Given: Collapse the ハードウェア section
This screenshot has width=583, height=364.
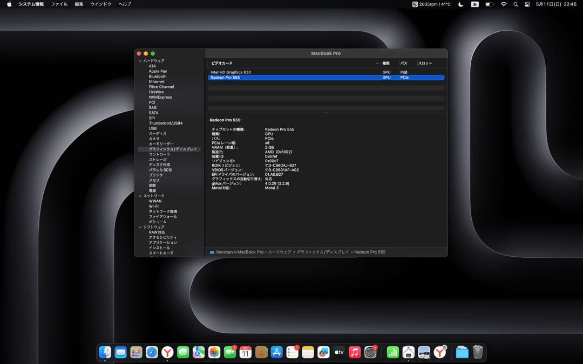Looking at the screenshot, I should pyautogui.click(x=140, y=61).
